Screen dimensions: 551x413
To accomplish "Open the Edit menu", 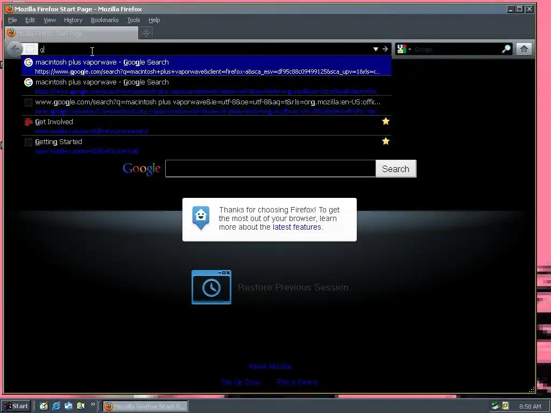I will pyautogui.click(x=30, y=20).
